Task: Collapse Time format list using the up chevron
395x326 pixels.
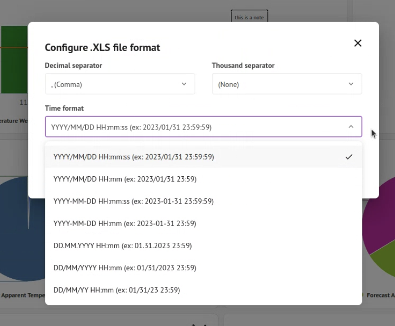Action: tap(351, 127)
